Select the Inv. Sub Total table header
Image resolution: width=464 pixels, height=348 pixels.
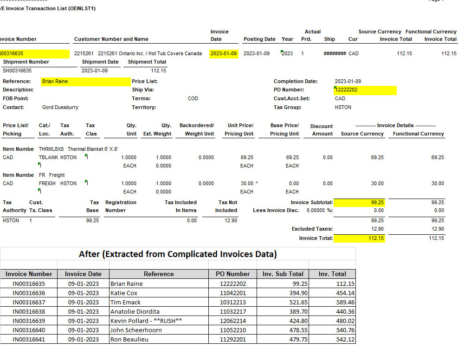(283, 274)
